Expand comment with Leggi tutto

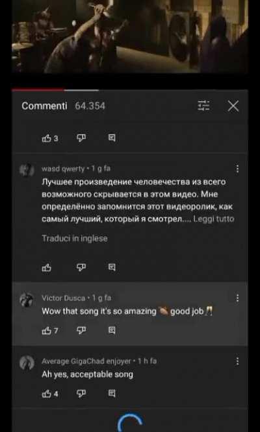click(x=214, y=219)
